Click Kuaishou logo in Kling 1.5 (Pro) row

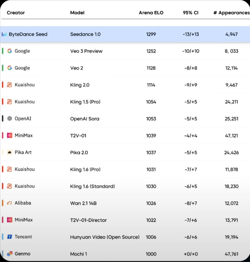[9, 102]
